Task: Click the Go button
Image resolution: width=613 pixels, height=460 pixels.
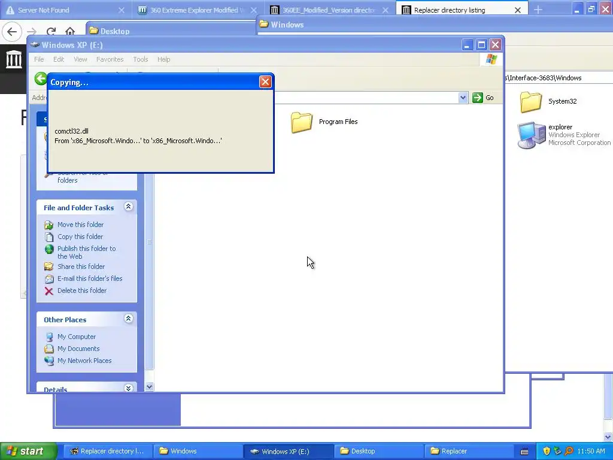Action: 483,98
